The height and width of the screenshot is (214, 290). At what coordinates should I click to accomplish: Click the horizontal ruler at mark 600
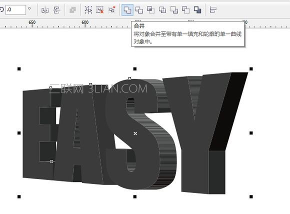(85, 23)
